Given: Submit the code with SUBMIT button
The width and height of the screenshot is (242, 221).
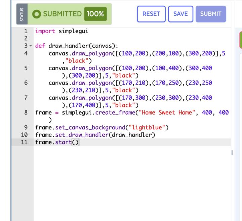Looking at the screenshot, I should [x=211, y=14].
